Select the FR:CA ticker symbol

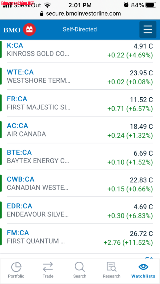[17, 99]
